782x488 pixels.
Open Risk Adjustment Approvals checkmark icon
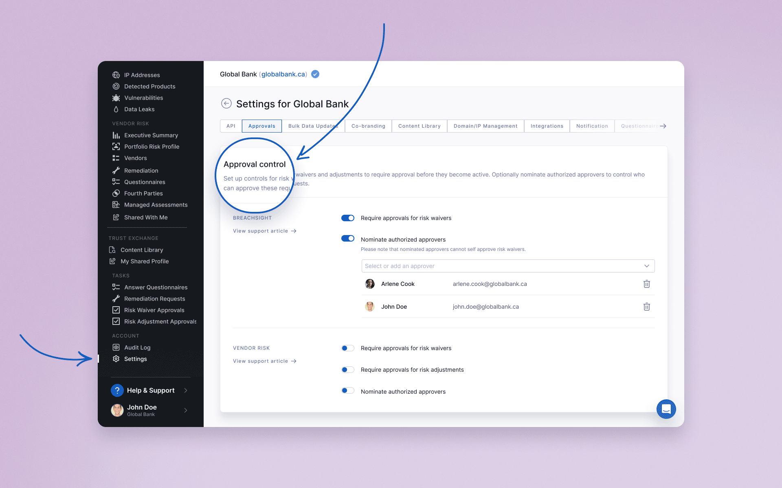point(116,321)
